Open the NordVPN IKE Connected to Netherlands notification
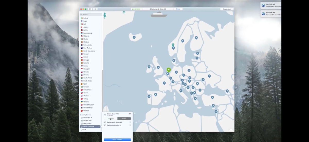Viewport: 309px width, 142px height. 271,5
